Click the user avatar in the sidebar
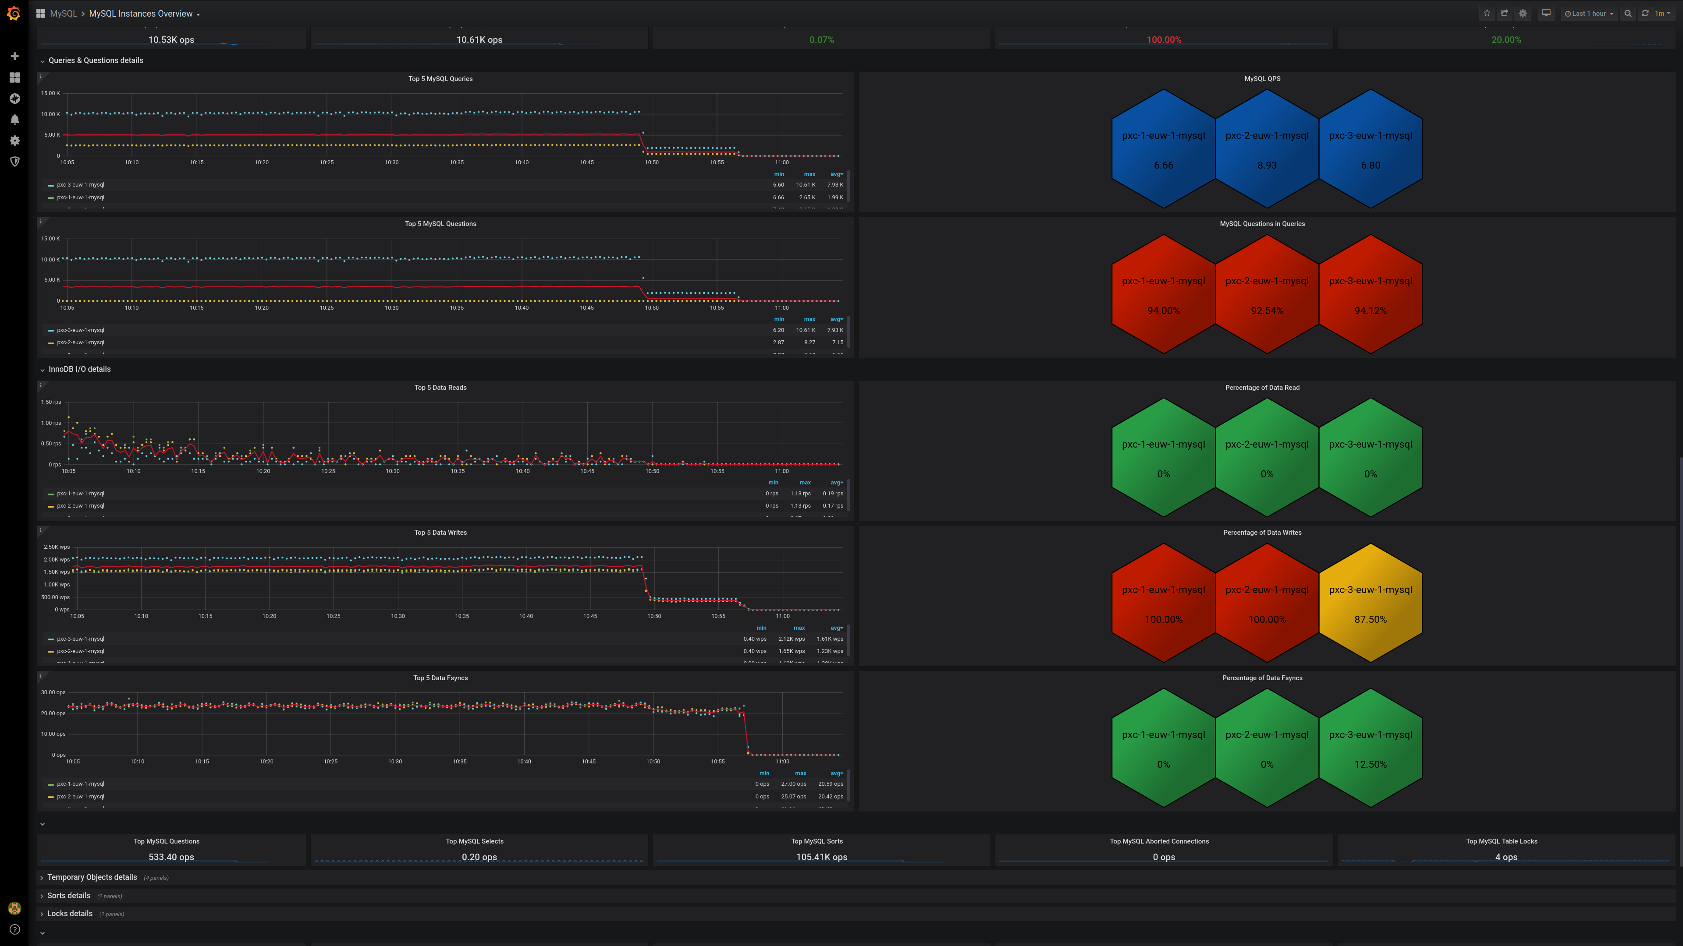 (x=14, y=908)
